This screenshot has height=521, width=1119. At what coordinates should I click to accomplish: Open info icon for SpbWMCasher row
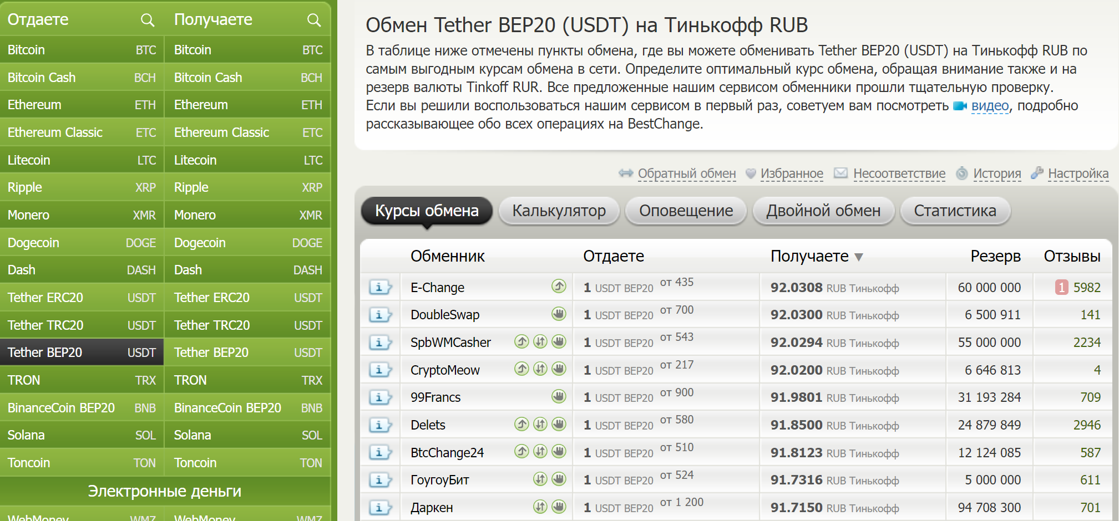tap(380, 343)
